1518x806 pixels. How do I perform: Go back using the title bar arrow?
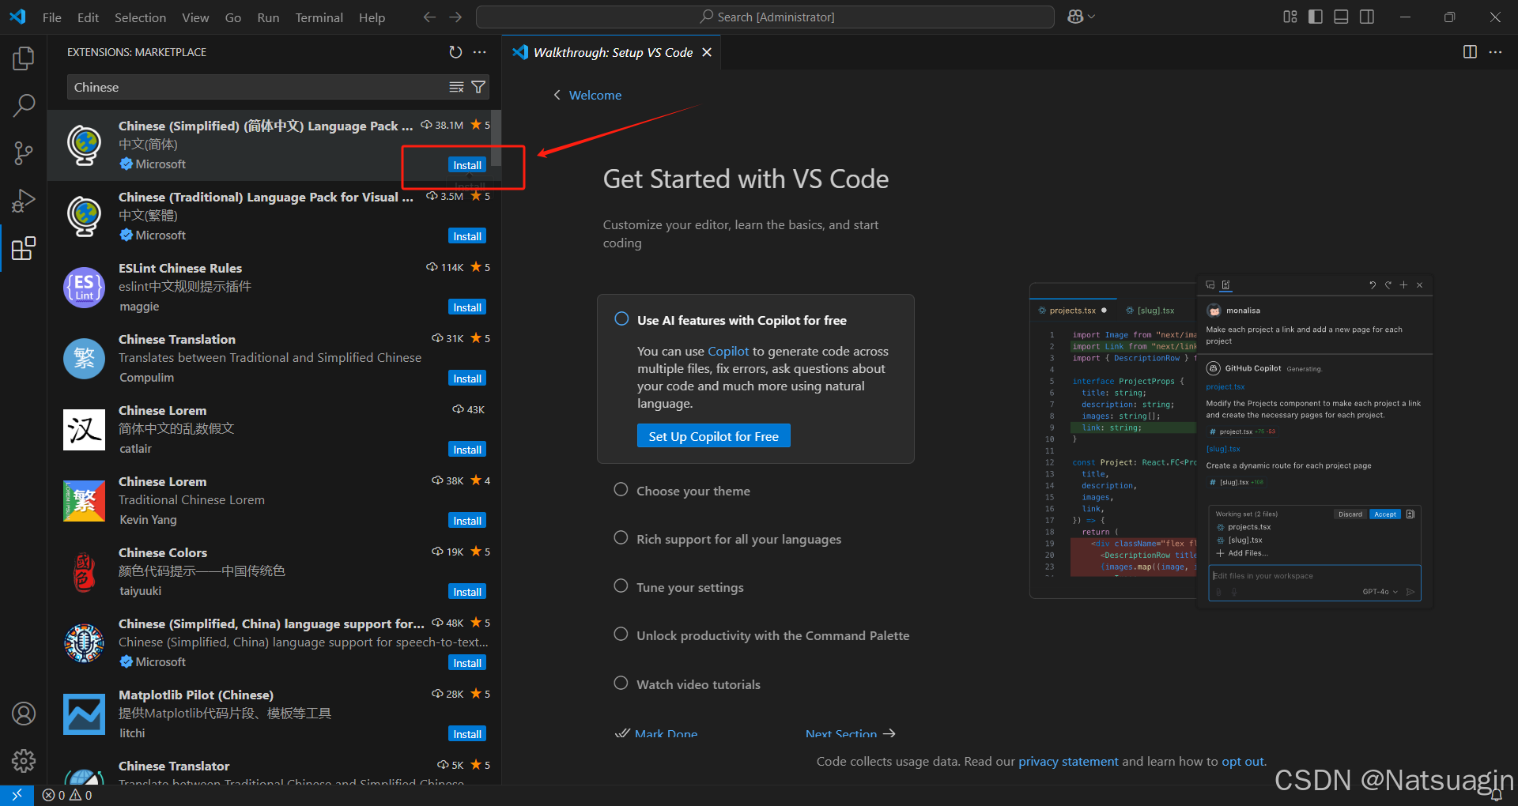(429, 17)
